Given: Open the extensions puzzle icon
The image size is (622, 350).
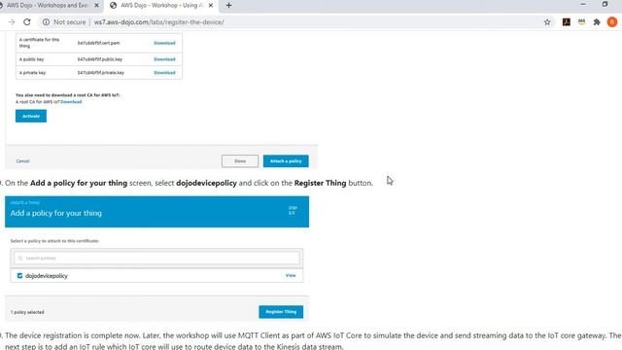Looking at the screenshot, I should [x=597, y=22].
